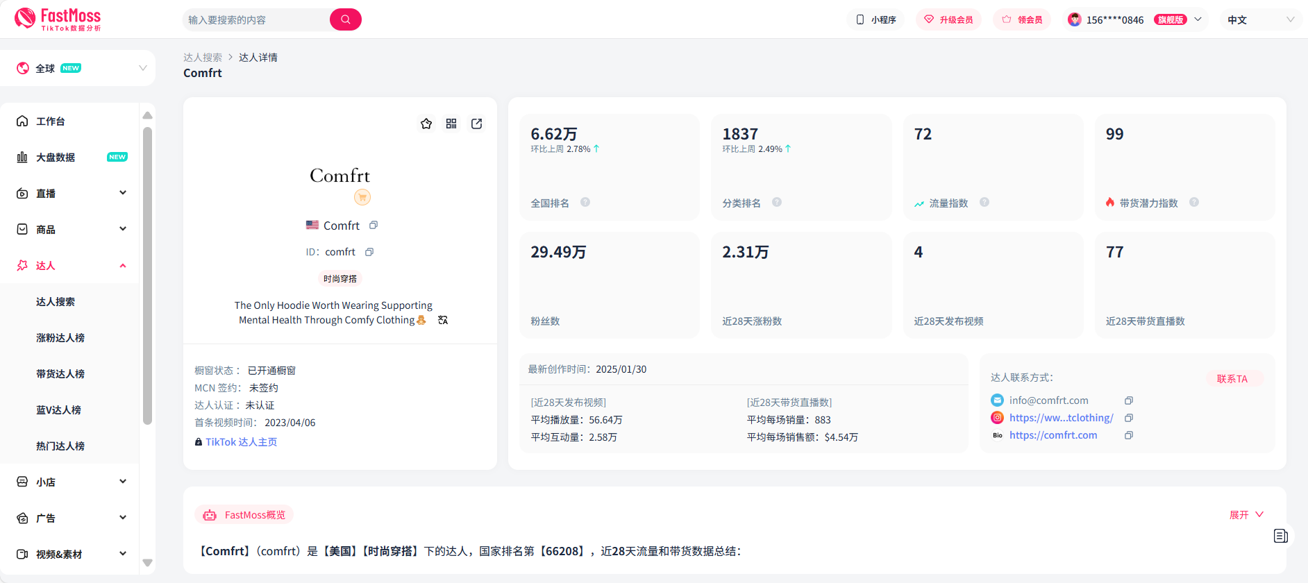Click the 领会员 button
1308x583 pixels.
click(1022, 19)
